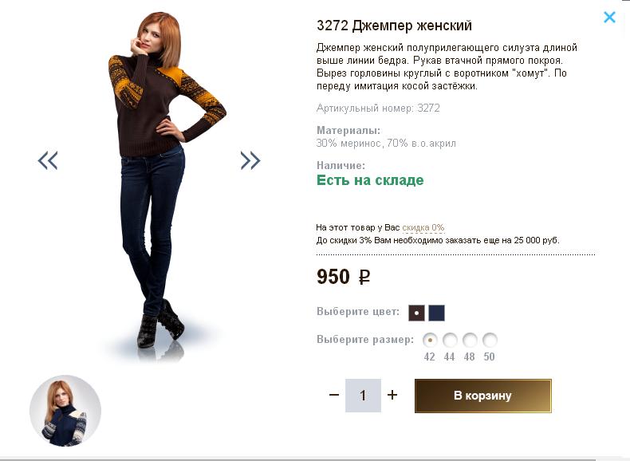The image size is (630, 461).
Task: Show the previous product photo
Action: (48, 161)
